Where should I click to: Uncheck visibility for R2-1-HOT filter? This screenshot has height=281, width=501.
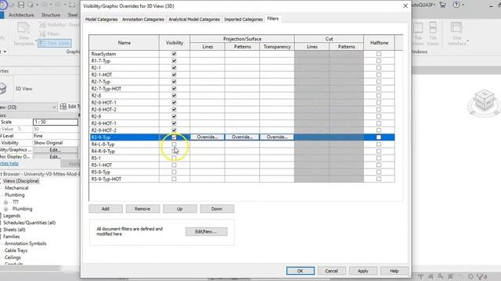tap(174, 75)
